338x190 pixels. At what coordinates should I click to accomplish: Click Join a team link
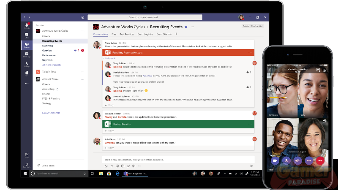click(x=48, y=166)
